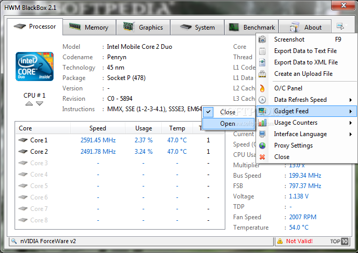
Task: Click the Speed column header
Action: [98, 128]
